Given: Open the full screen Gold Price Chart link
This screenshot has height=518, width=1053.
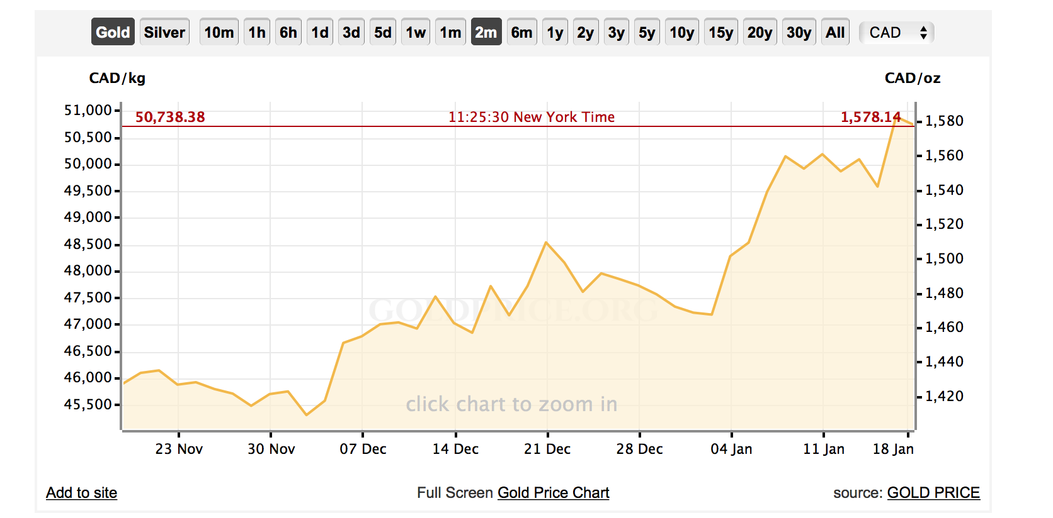Looking at the screenshot, I should click(x=553, y=493).
